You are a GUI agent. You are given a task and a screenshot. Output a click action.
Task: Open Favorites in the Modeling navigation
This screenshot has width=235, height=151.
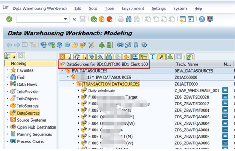click(25, 70)
